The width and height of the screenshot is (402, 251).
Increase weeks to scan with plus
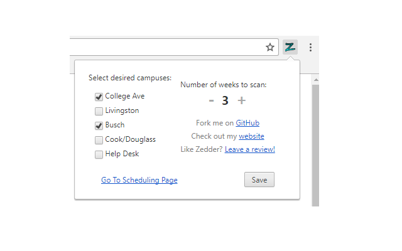click(242, 100)
